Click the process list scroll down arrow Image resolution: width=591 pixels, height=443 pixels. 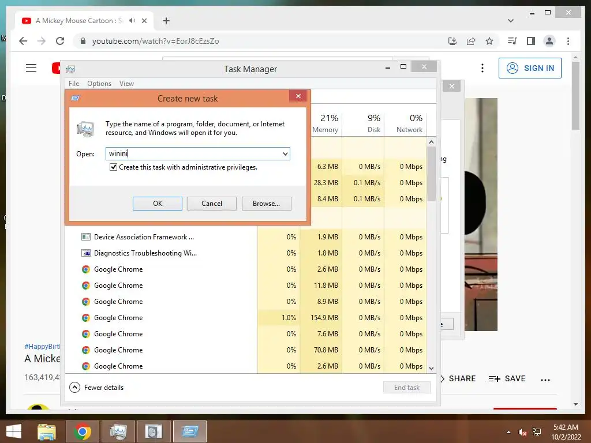(x=431, y=369)
